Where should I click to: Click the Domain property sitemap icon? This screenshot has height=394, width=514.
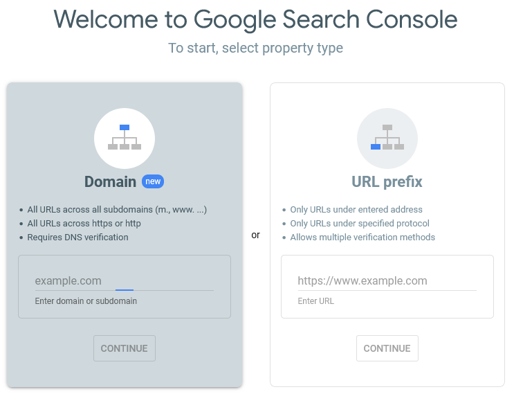[125, 138]
